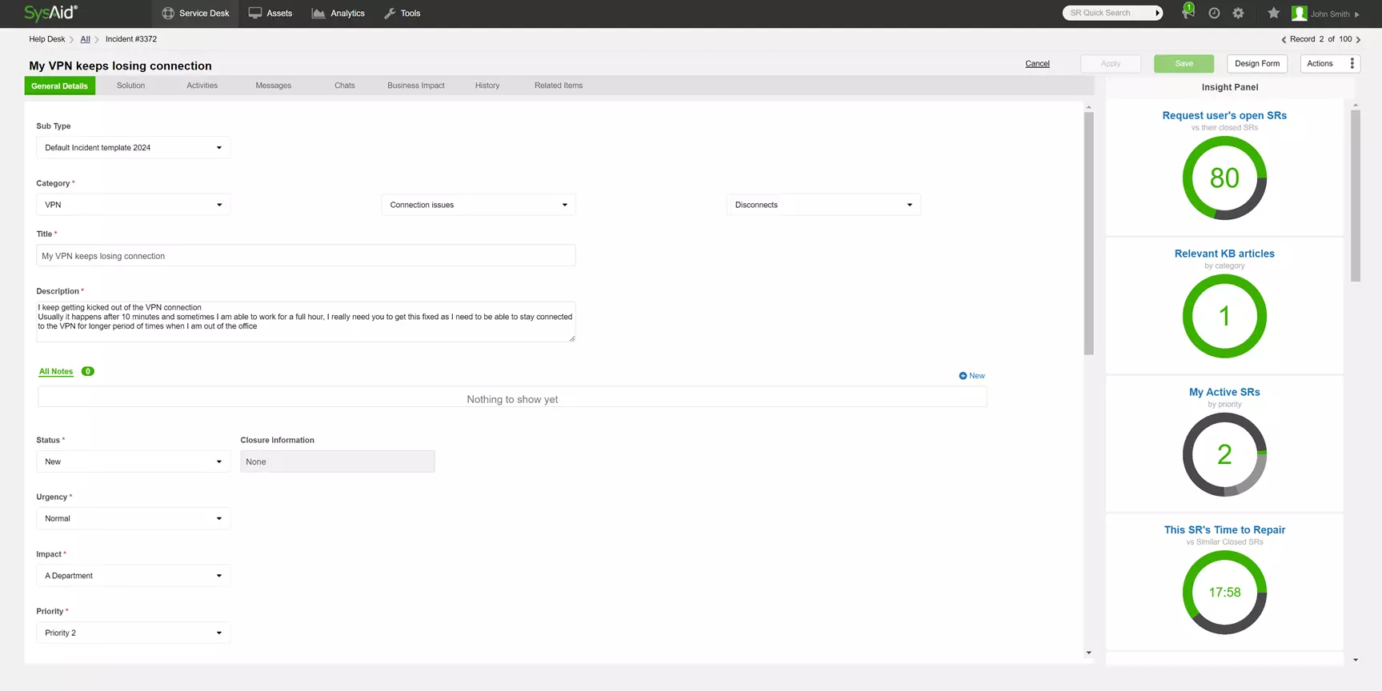Select the General Details tab
Viewport: 1382px width, 691px height.
(x=60, y=86)
